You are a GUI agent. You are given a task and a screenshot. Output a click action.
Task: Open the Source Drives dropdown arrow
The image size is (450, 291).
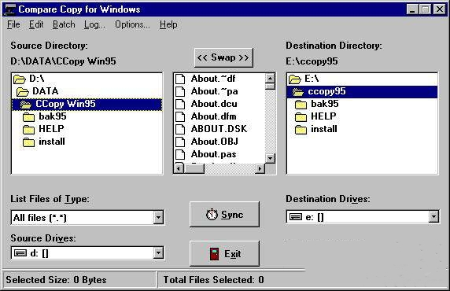coord(158,253)
